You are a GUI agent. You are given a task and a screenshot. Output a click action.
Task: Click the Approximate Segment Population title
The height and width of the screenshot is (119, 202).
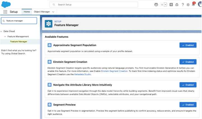coord(75,45)
